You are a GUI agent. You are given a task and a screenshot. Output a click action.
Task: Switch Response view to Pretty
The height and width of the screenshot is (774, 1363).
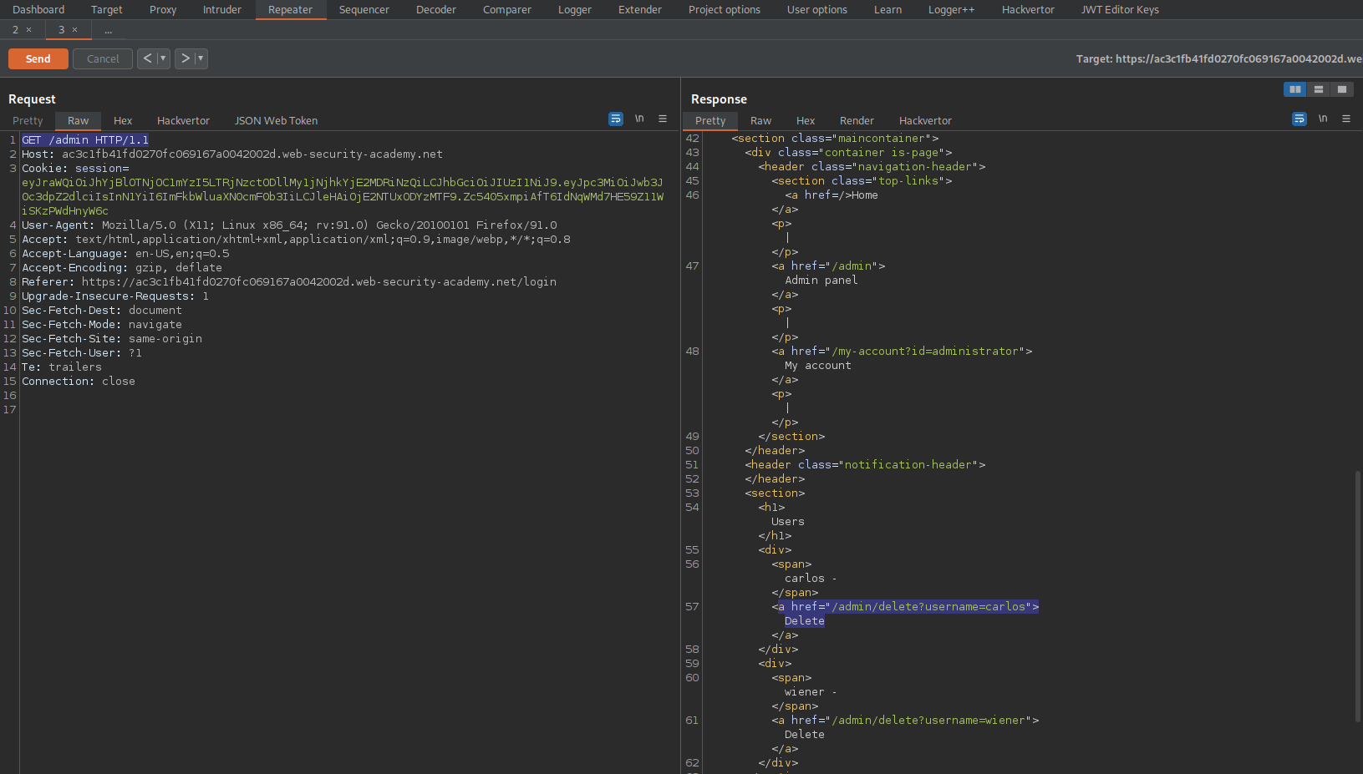pos(710,121)
